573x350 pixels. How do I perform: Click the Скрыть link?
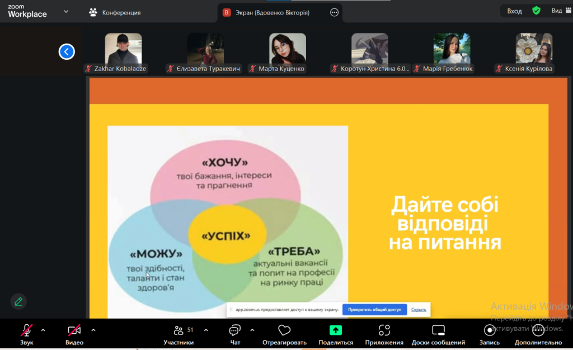pos(419,309)
